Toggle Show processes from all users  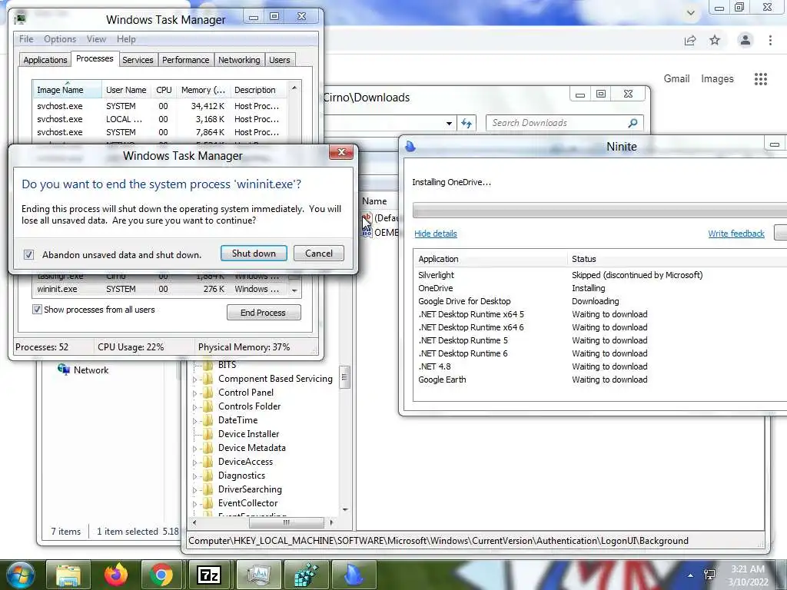37,310
